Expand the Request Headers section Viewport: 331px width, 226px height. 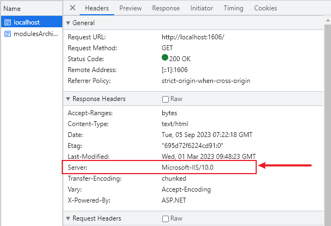pos(68,218)
